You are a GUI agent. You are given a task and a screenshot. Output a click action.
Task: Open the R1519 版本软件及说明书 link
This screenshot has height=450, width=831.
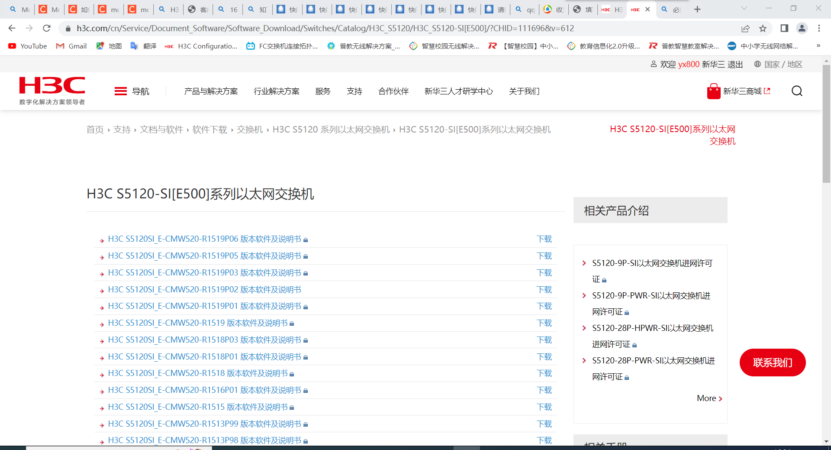[198, 323]
